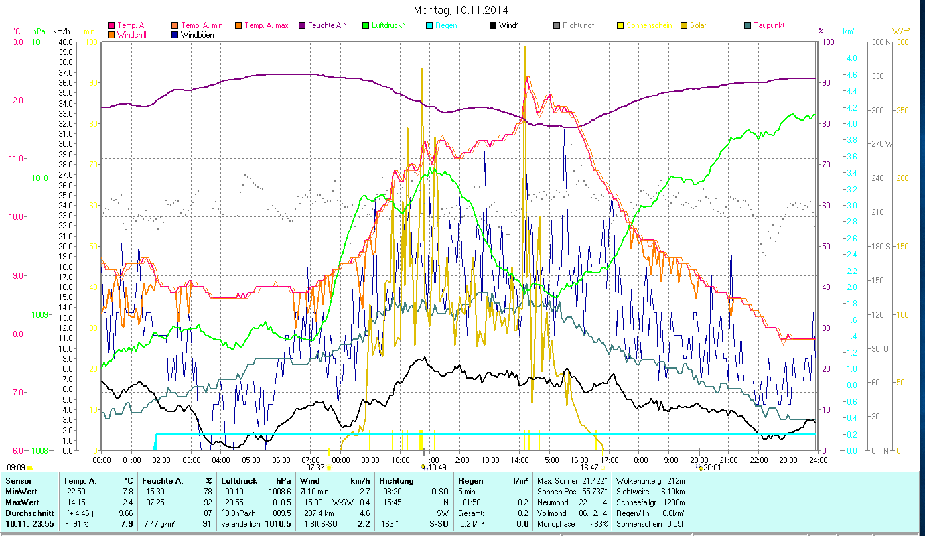Viewport: 925px width, 536px height.
Task: Click the gold Solar legend swatch
Action: coord(683,26)
